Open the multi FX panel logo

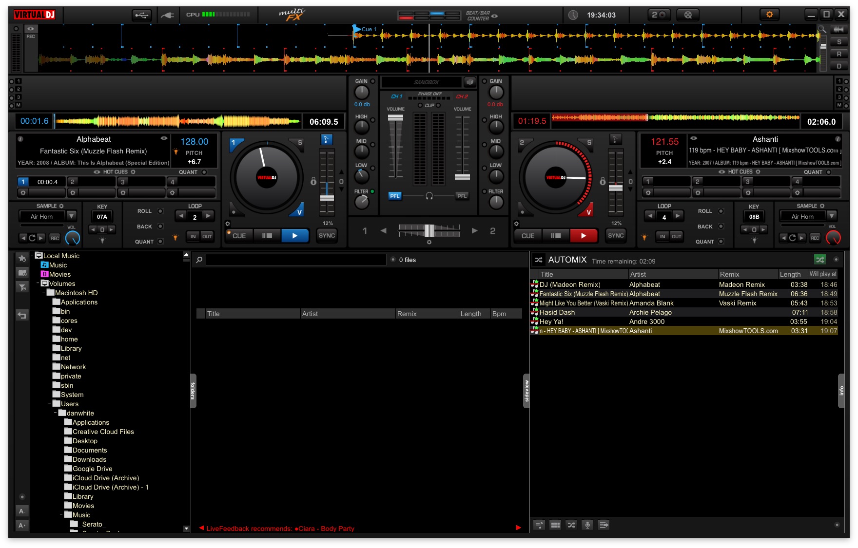pyautogui.click(x=292, y=15)
